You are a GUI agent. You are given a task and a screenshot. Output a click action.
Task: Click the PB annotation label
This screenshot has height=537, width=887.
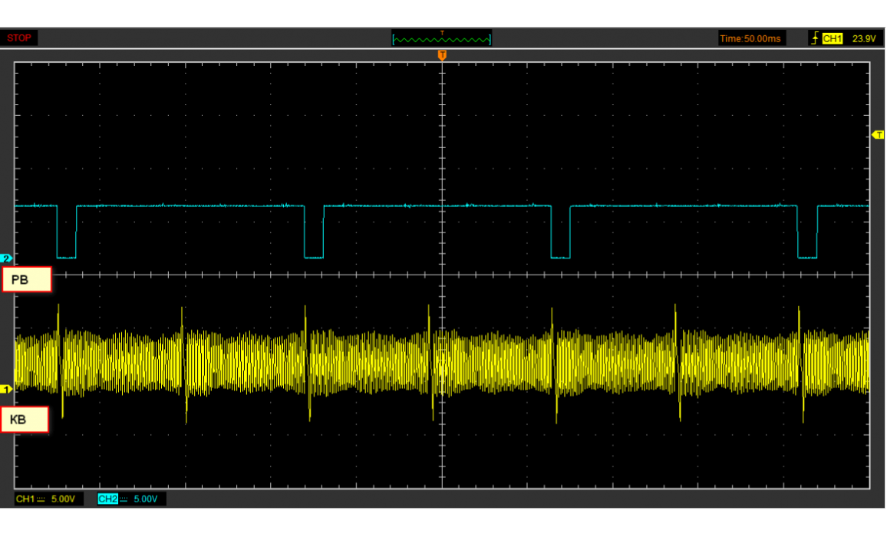click(28, 281)
